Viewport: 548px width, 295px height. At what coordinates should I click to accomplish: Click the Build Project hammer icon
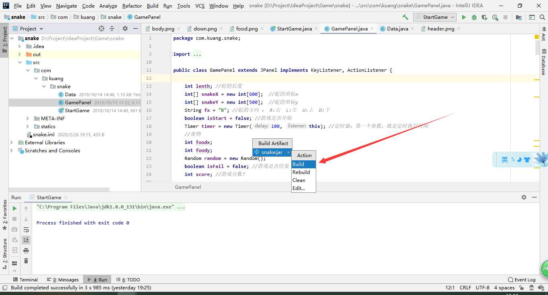point(405,17)
